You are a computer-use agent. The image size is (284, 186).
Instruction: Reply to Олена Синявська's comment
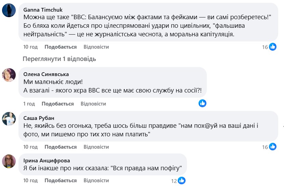[x=93, y=103]
